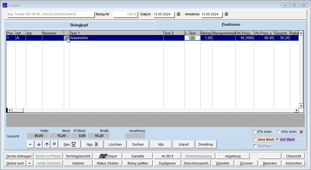Open the calendar picker next to Datum

(178, 14)
